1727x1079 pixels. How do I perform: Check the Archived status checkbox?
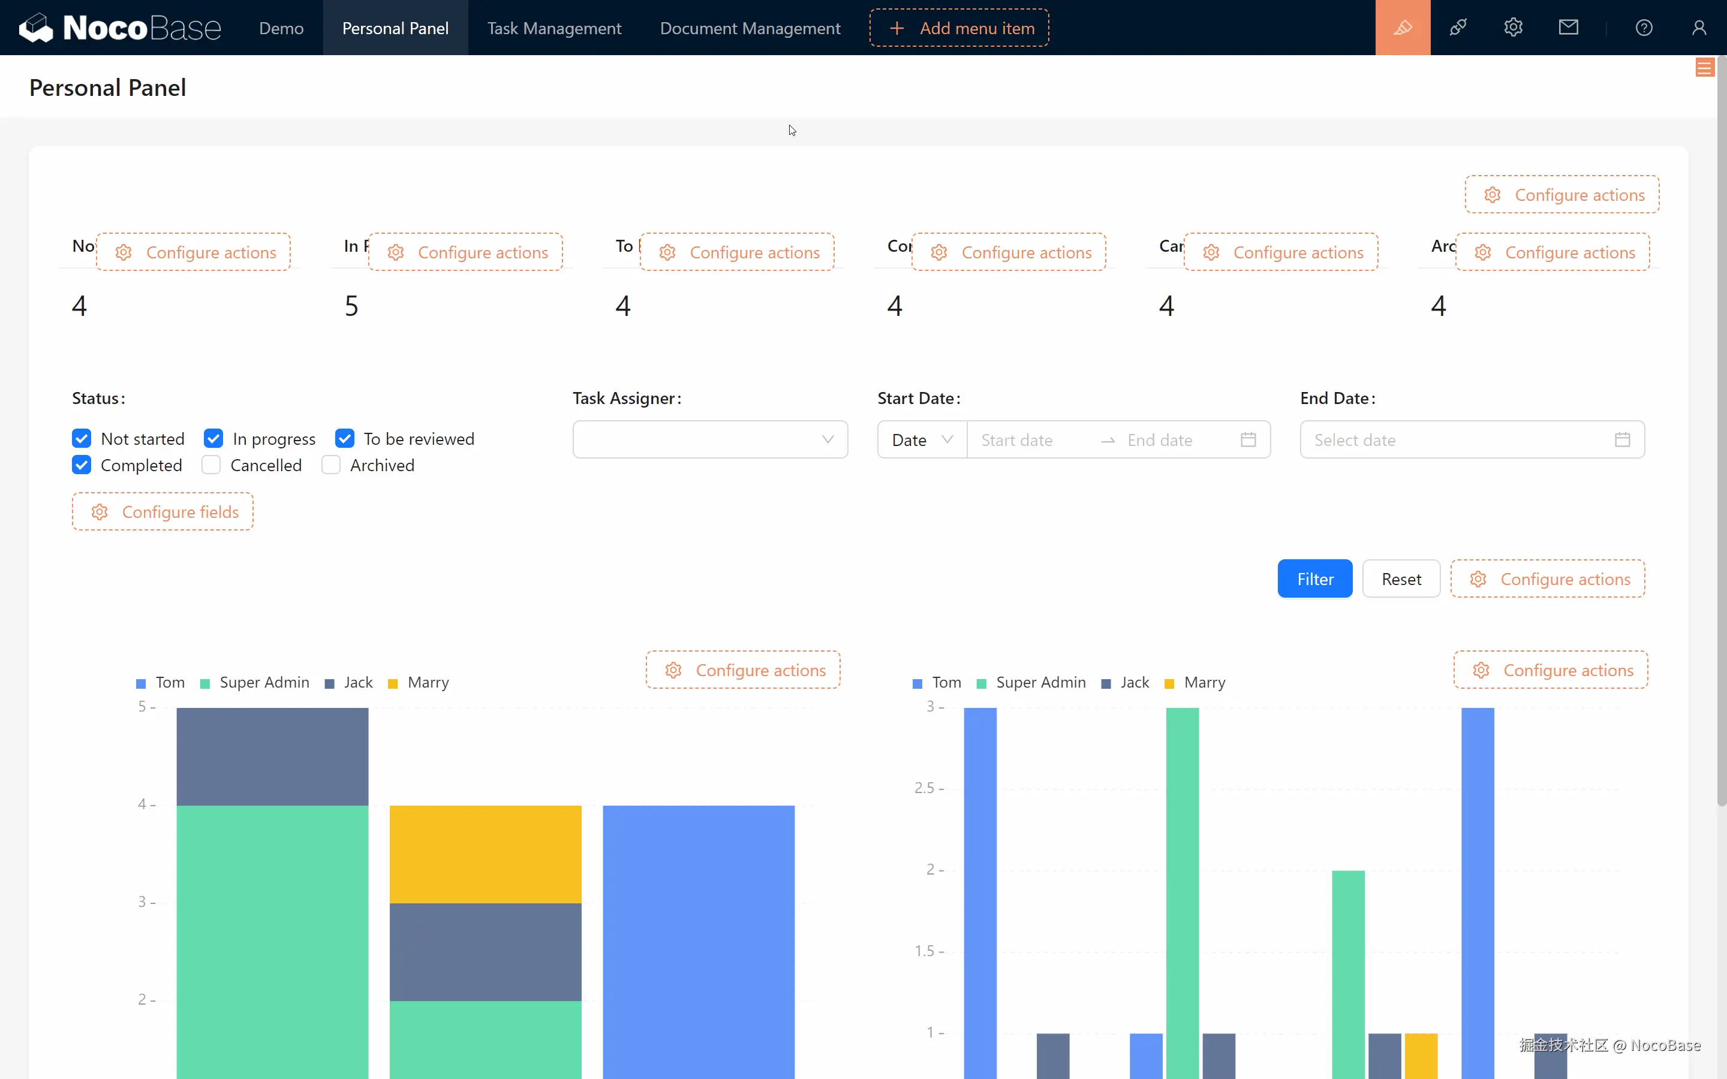pyautogui.click(x=331, y=465)
